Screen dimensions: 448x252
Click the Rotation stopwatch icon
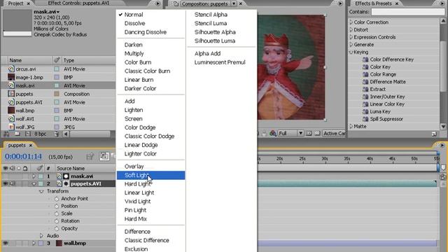tap(56, 221)
